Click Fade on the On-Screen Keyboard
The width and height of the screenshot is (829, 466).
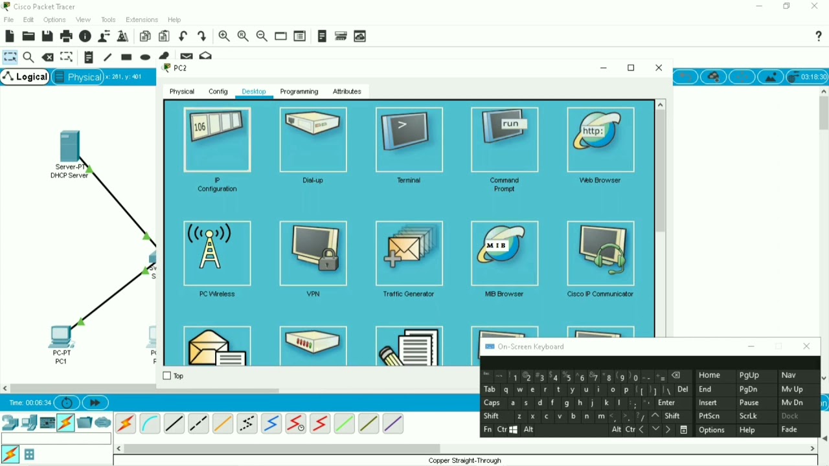(789, 430)
